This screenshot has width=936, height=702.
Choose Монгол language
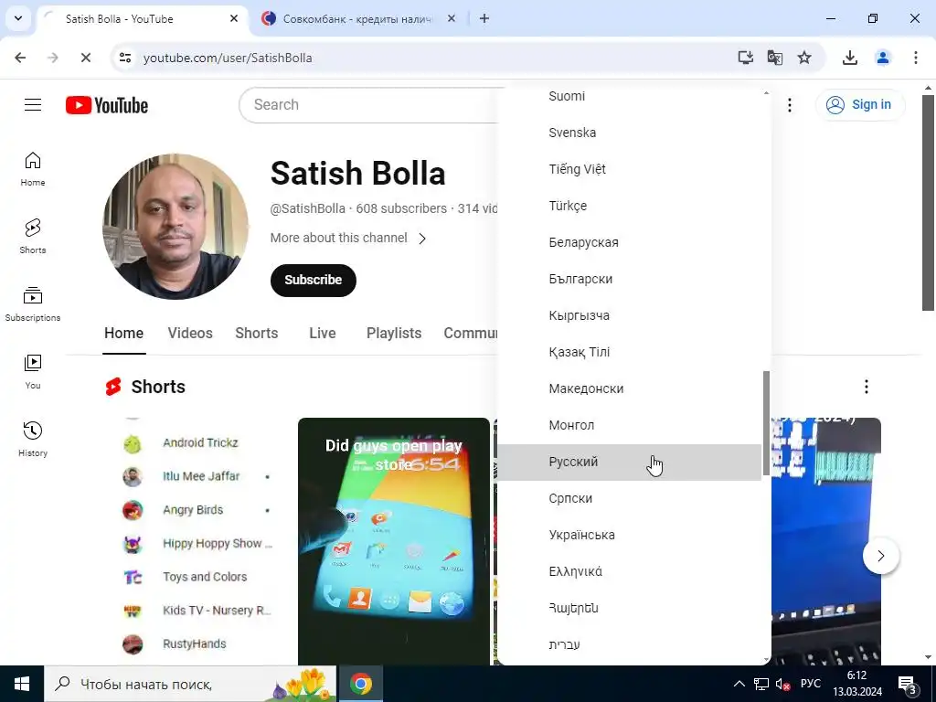(x=629, y=425)
